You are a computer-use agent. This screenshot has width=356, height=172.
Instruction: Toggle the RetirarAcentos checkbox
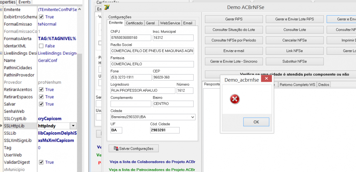coord(41,89)
